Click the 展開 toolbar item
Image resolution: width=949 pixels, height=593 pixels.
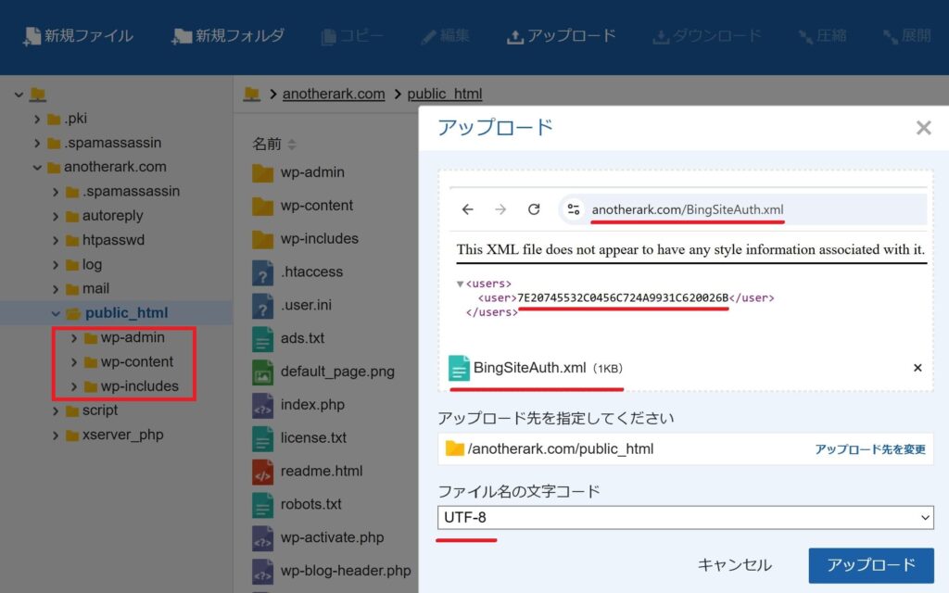click(x=906, y=36)
